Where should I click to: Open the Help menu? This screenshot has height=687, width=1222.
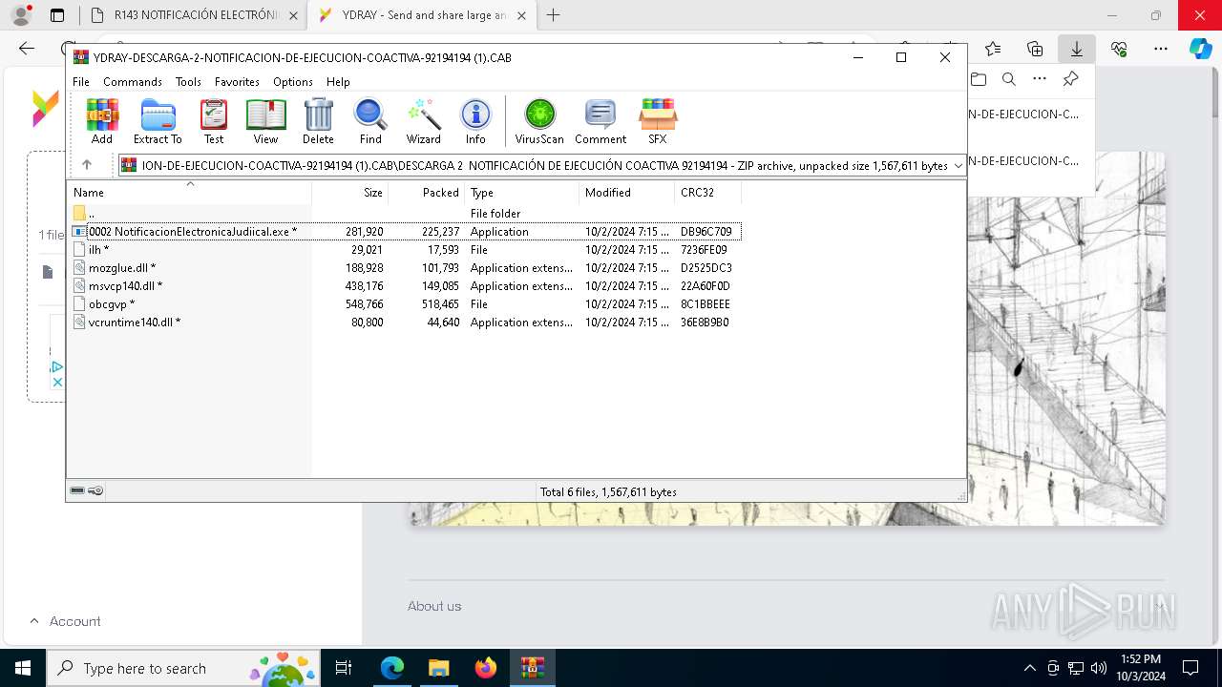coord(338,82)
